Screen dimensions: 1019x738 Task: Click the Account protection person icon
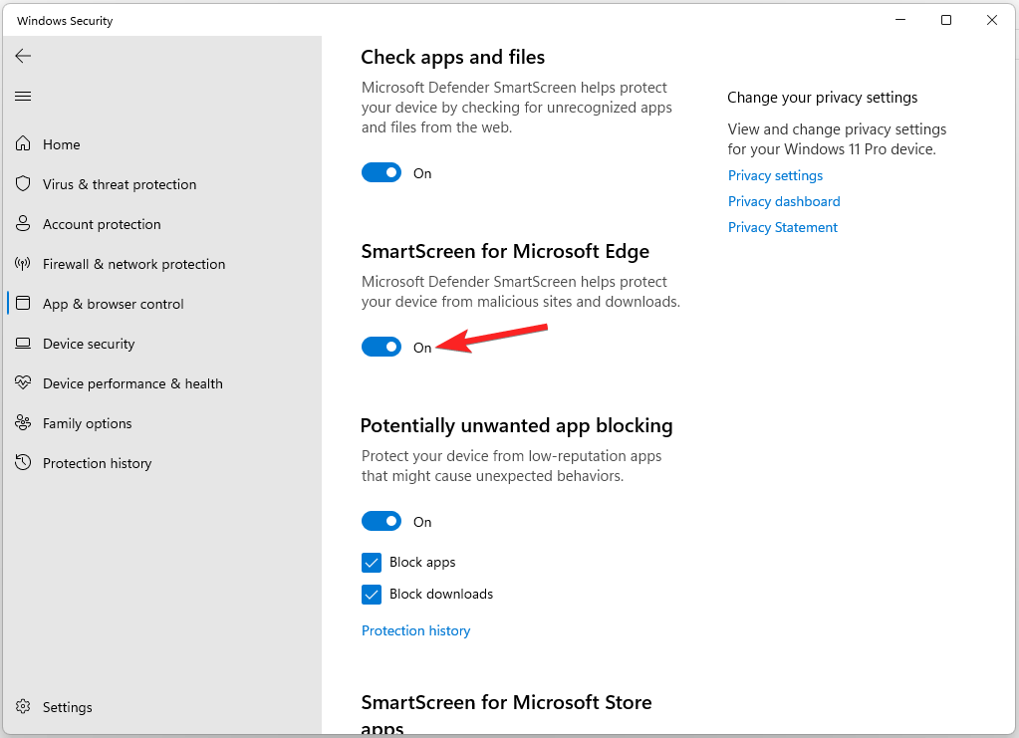click(x=23, y=223)
